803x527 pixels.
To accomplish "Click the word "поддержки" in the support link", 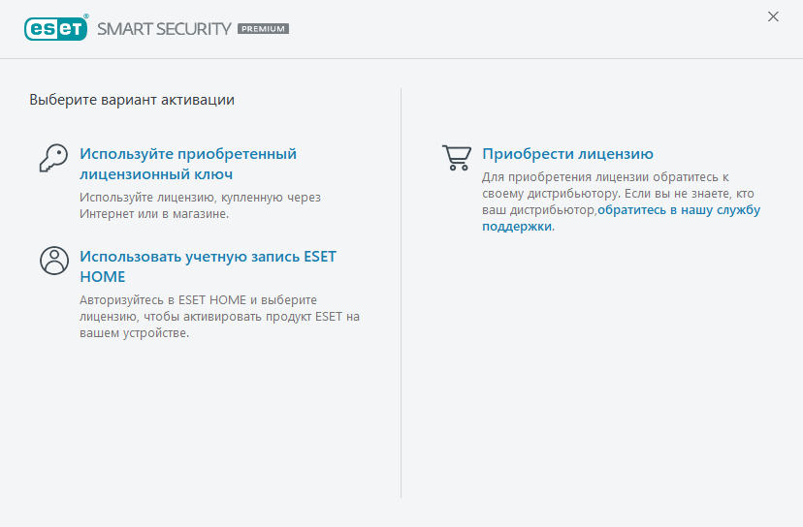I will coord(517,226).
